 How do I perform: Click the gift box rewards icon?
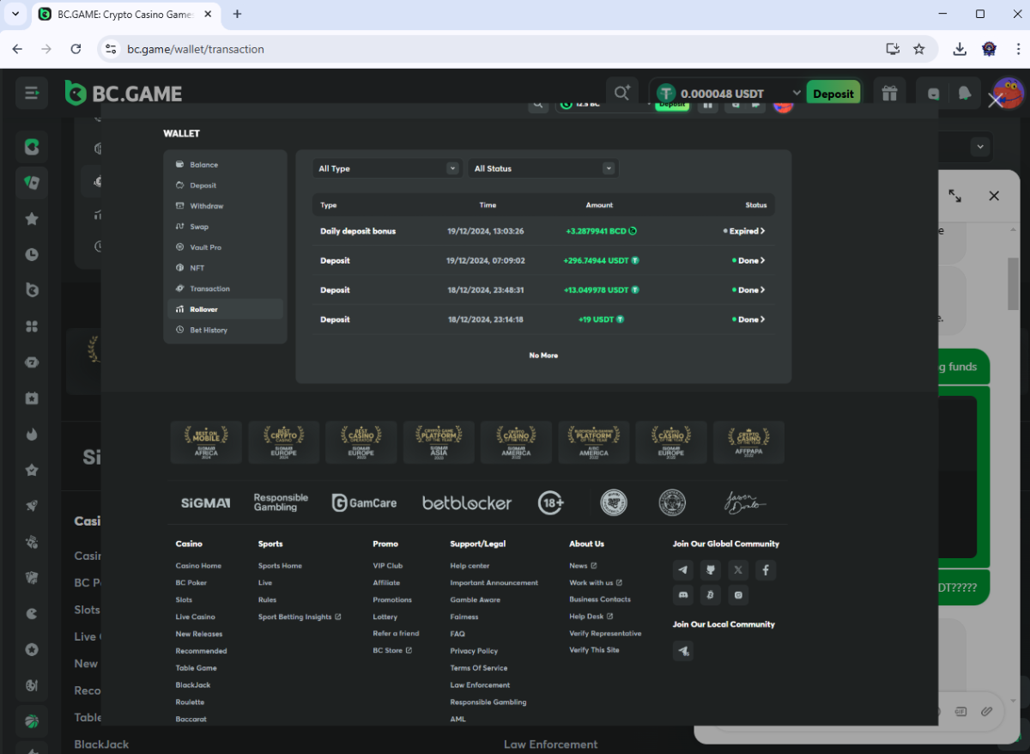pyautogui.click(x=889, y=94)
